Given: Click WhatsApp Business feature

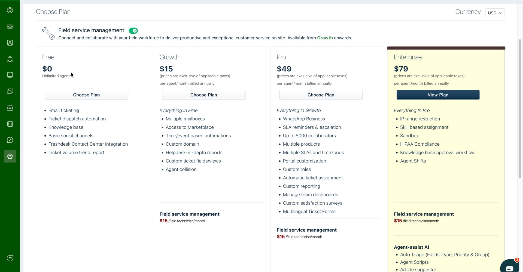Looking at the screenshot, I should [304, 119].
